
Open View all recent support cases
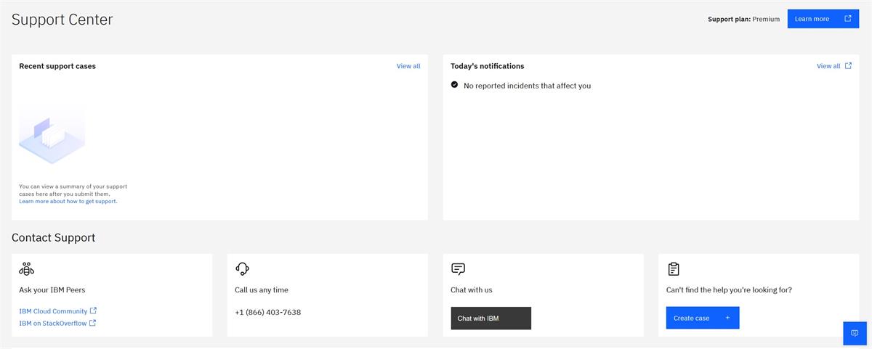tap(408, 66)
